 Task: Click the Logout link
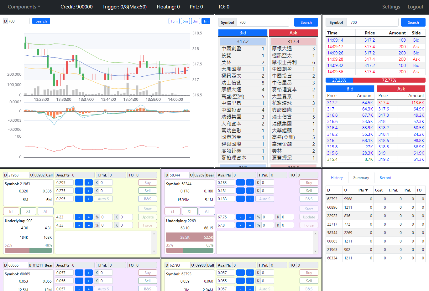(416, 7)
